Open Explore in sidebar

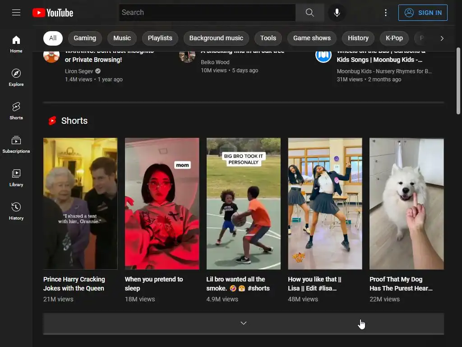coord(16,78)
